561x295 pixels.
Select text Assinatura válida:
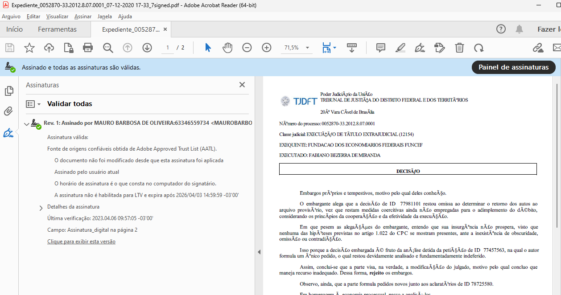coord(68,137)
